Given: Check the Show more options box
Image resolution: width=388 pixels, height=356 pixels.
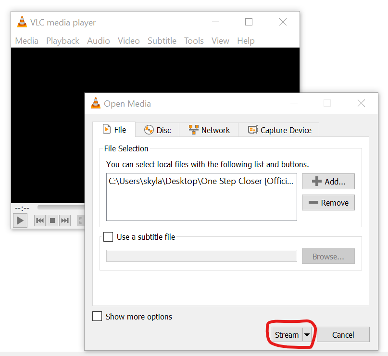Looking at the screenshot, I should click(x=97, y=316).
